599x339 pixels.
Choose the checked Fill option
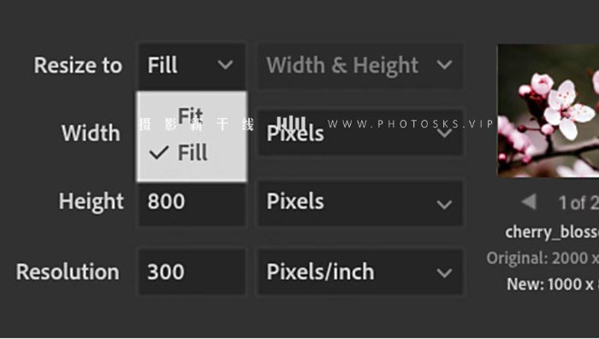[192, 152]
